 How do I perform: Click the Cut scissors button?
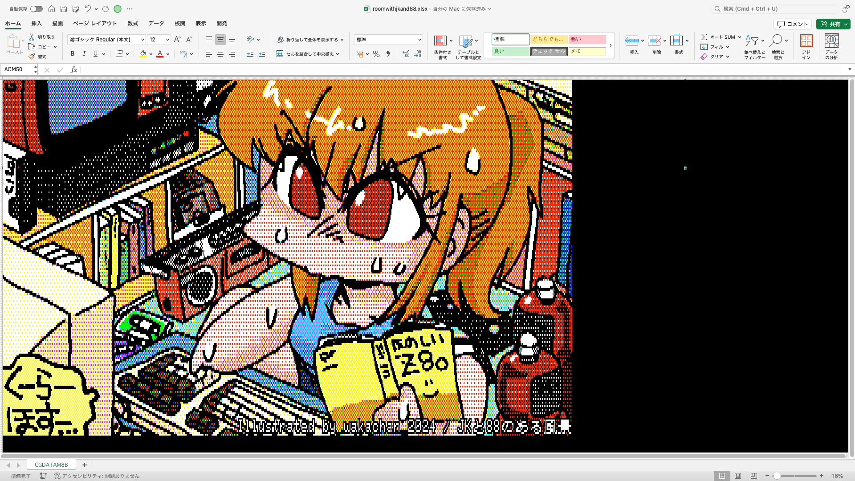[42, 37]
